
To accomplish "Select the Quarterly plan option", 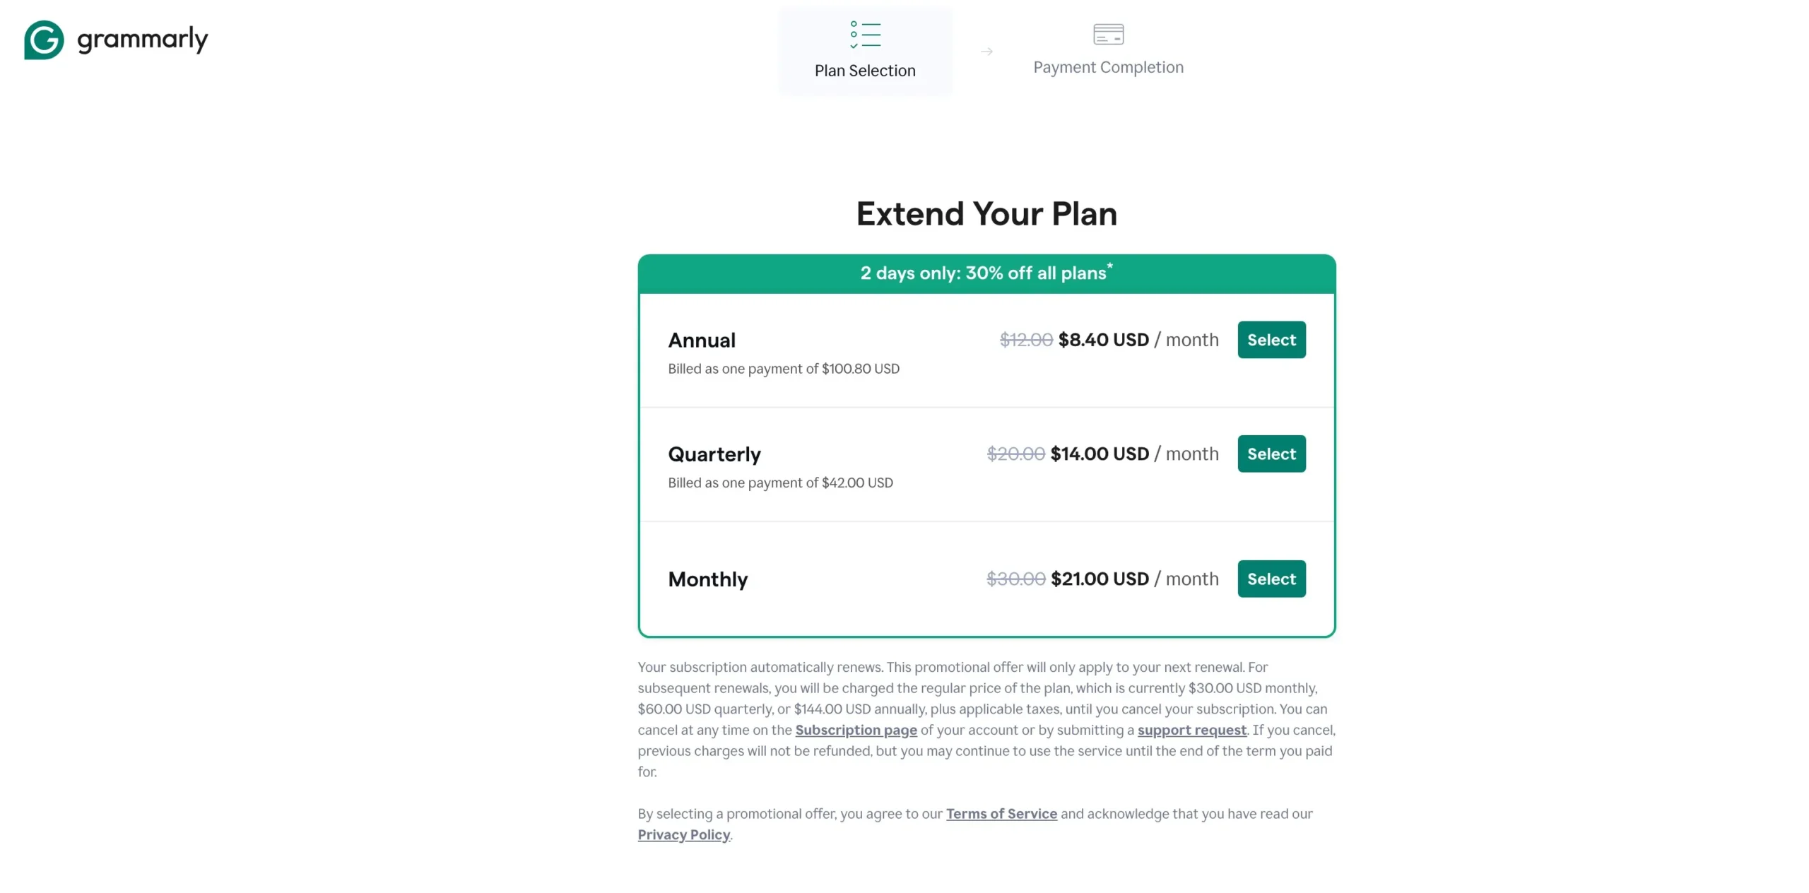I will 1271,452.
